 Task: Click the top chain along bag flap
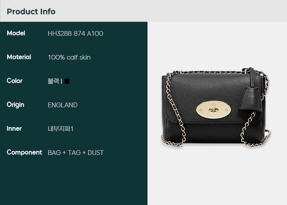210,72
